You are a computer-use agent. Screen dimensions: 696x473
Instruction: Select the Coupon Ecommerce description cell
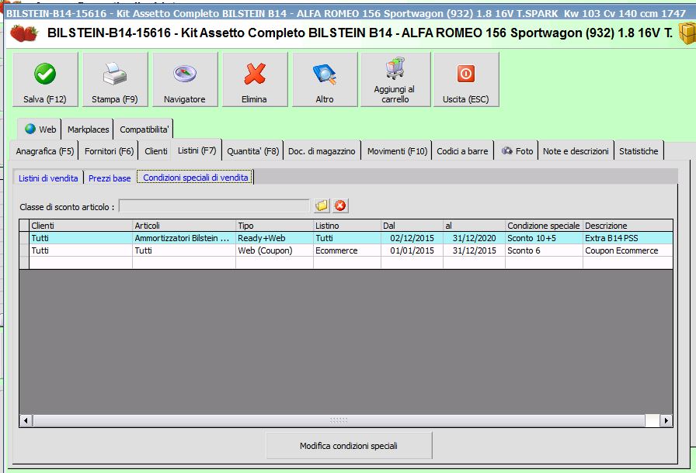628,250
